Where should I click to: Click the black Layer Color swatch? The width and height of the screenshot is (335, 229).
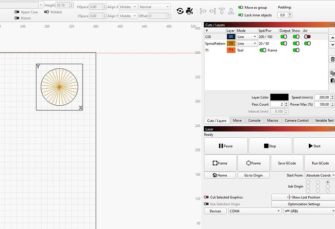(279, 97)
